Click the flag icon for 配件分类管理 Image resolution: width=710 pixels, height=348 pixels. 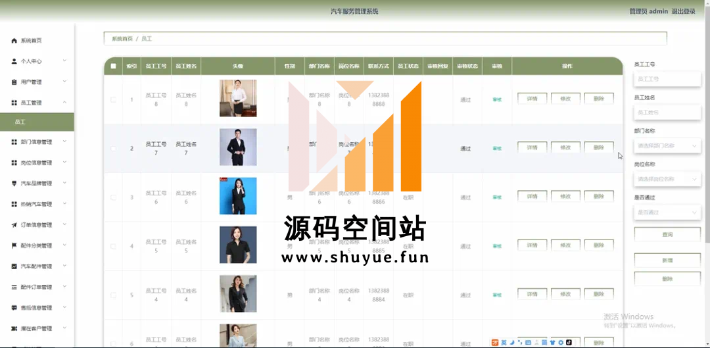pos(14,245)
